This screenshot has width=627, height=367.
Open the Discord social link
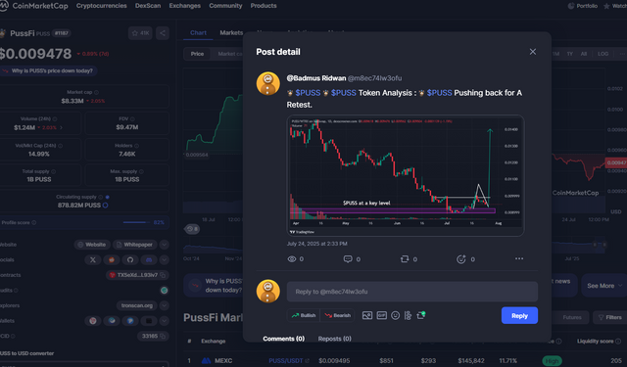click(x=149, y=259)
